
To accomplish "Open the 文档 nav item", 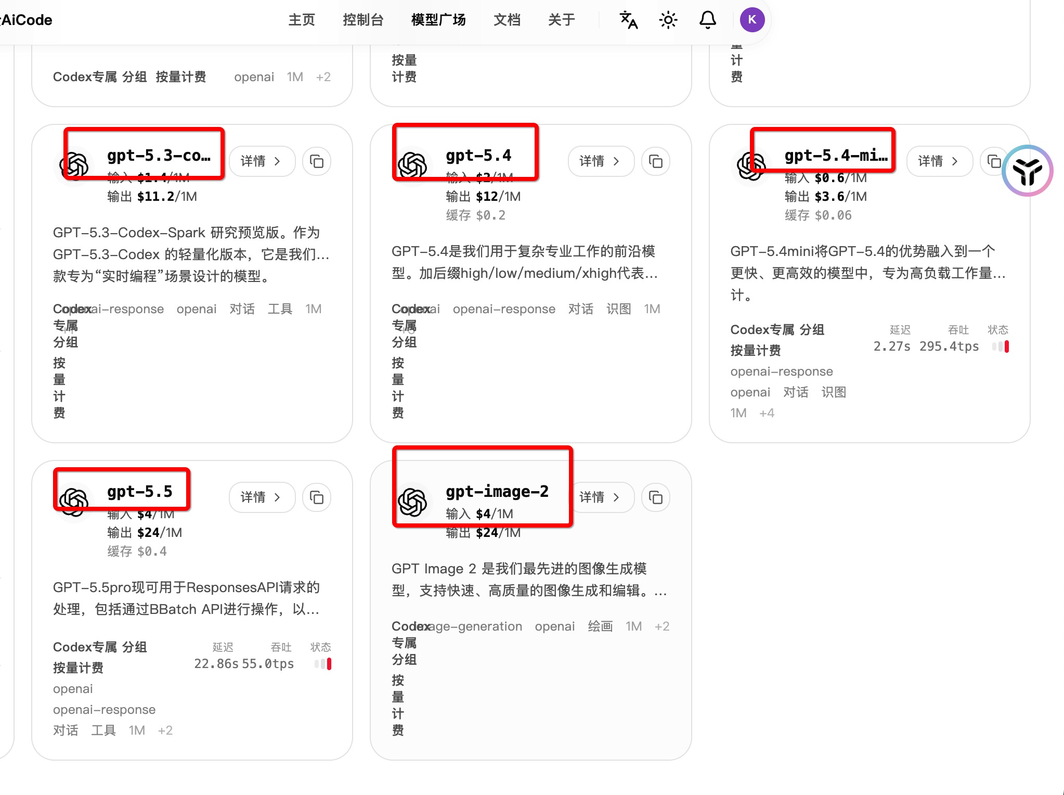I will 507,20.
